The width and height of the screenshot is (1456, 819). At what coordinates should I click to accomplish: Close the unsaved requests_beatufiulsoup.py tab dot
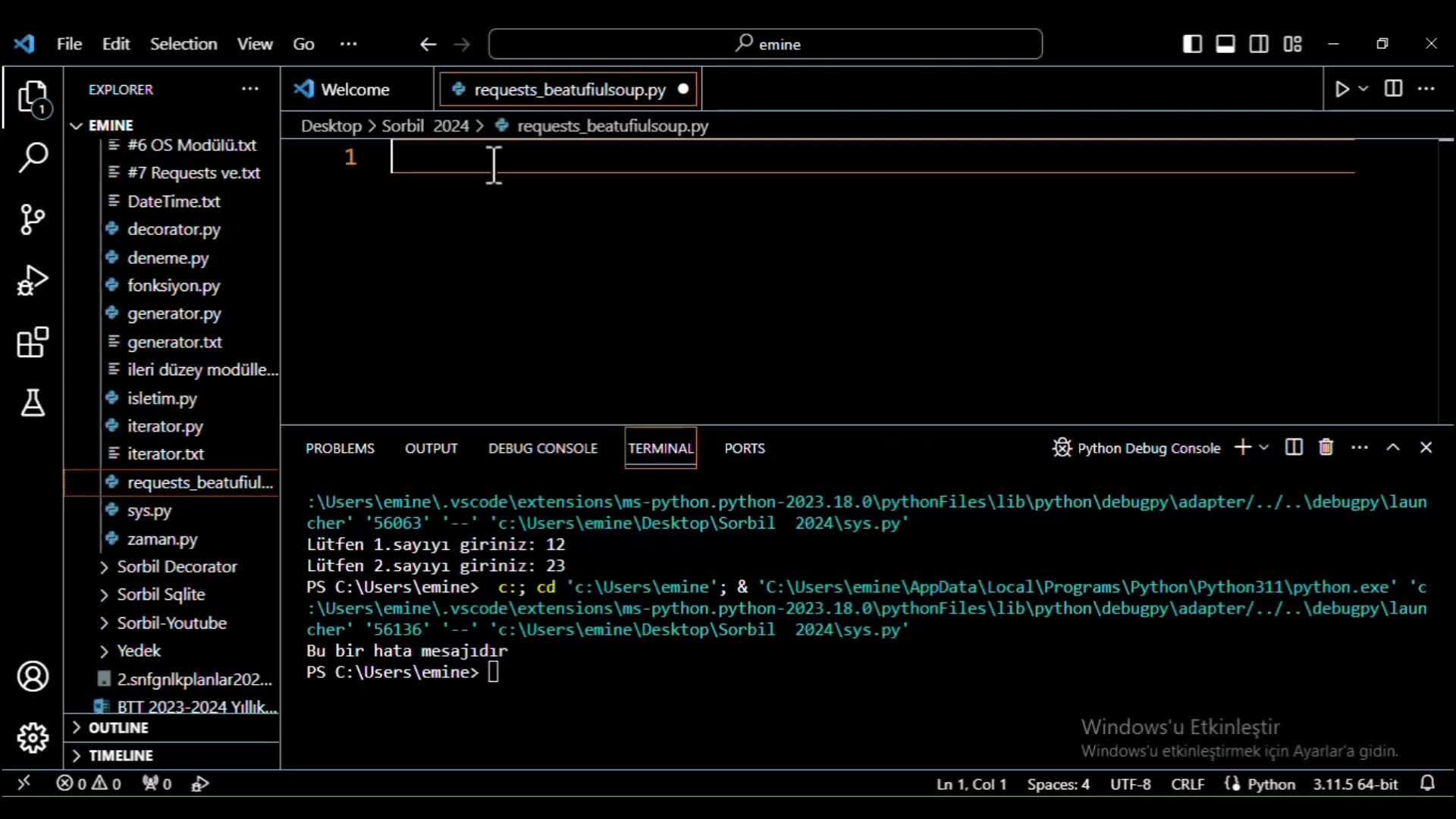click(x=683, y=89)
